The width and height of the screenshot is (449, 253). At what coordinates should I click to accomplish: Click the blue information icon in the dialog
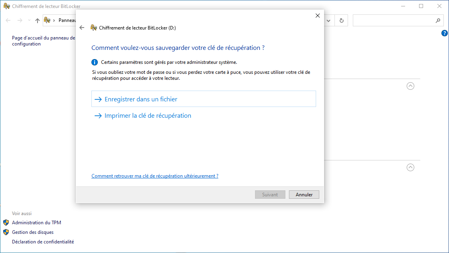(95, 62)
